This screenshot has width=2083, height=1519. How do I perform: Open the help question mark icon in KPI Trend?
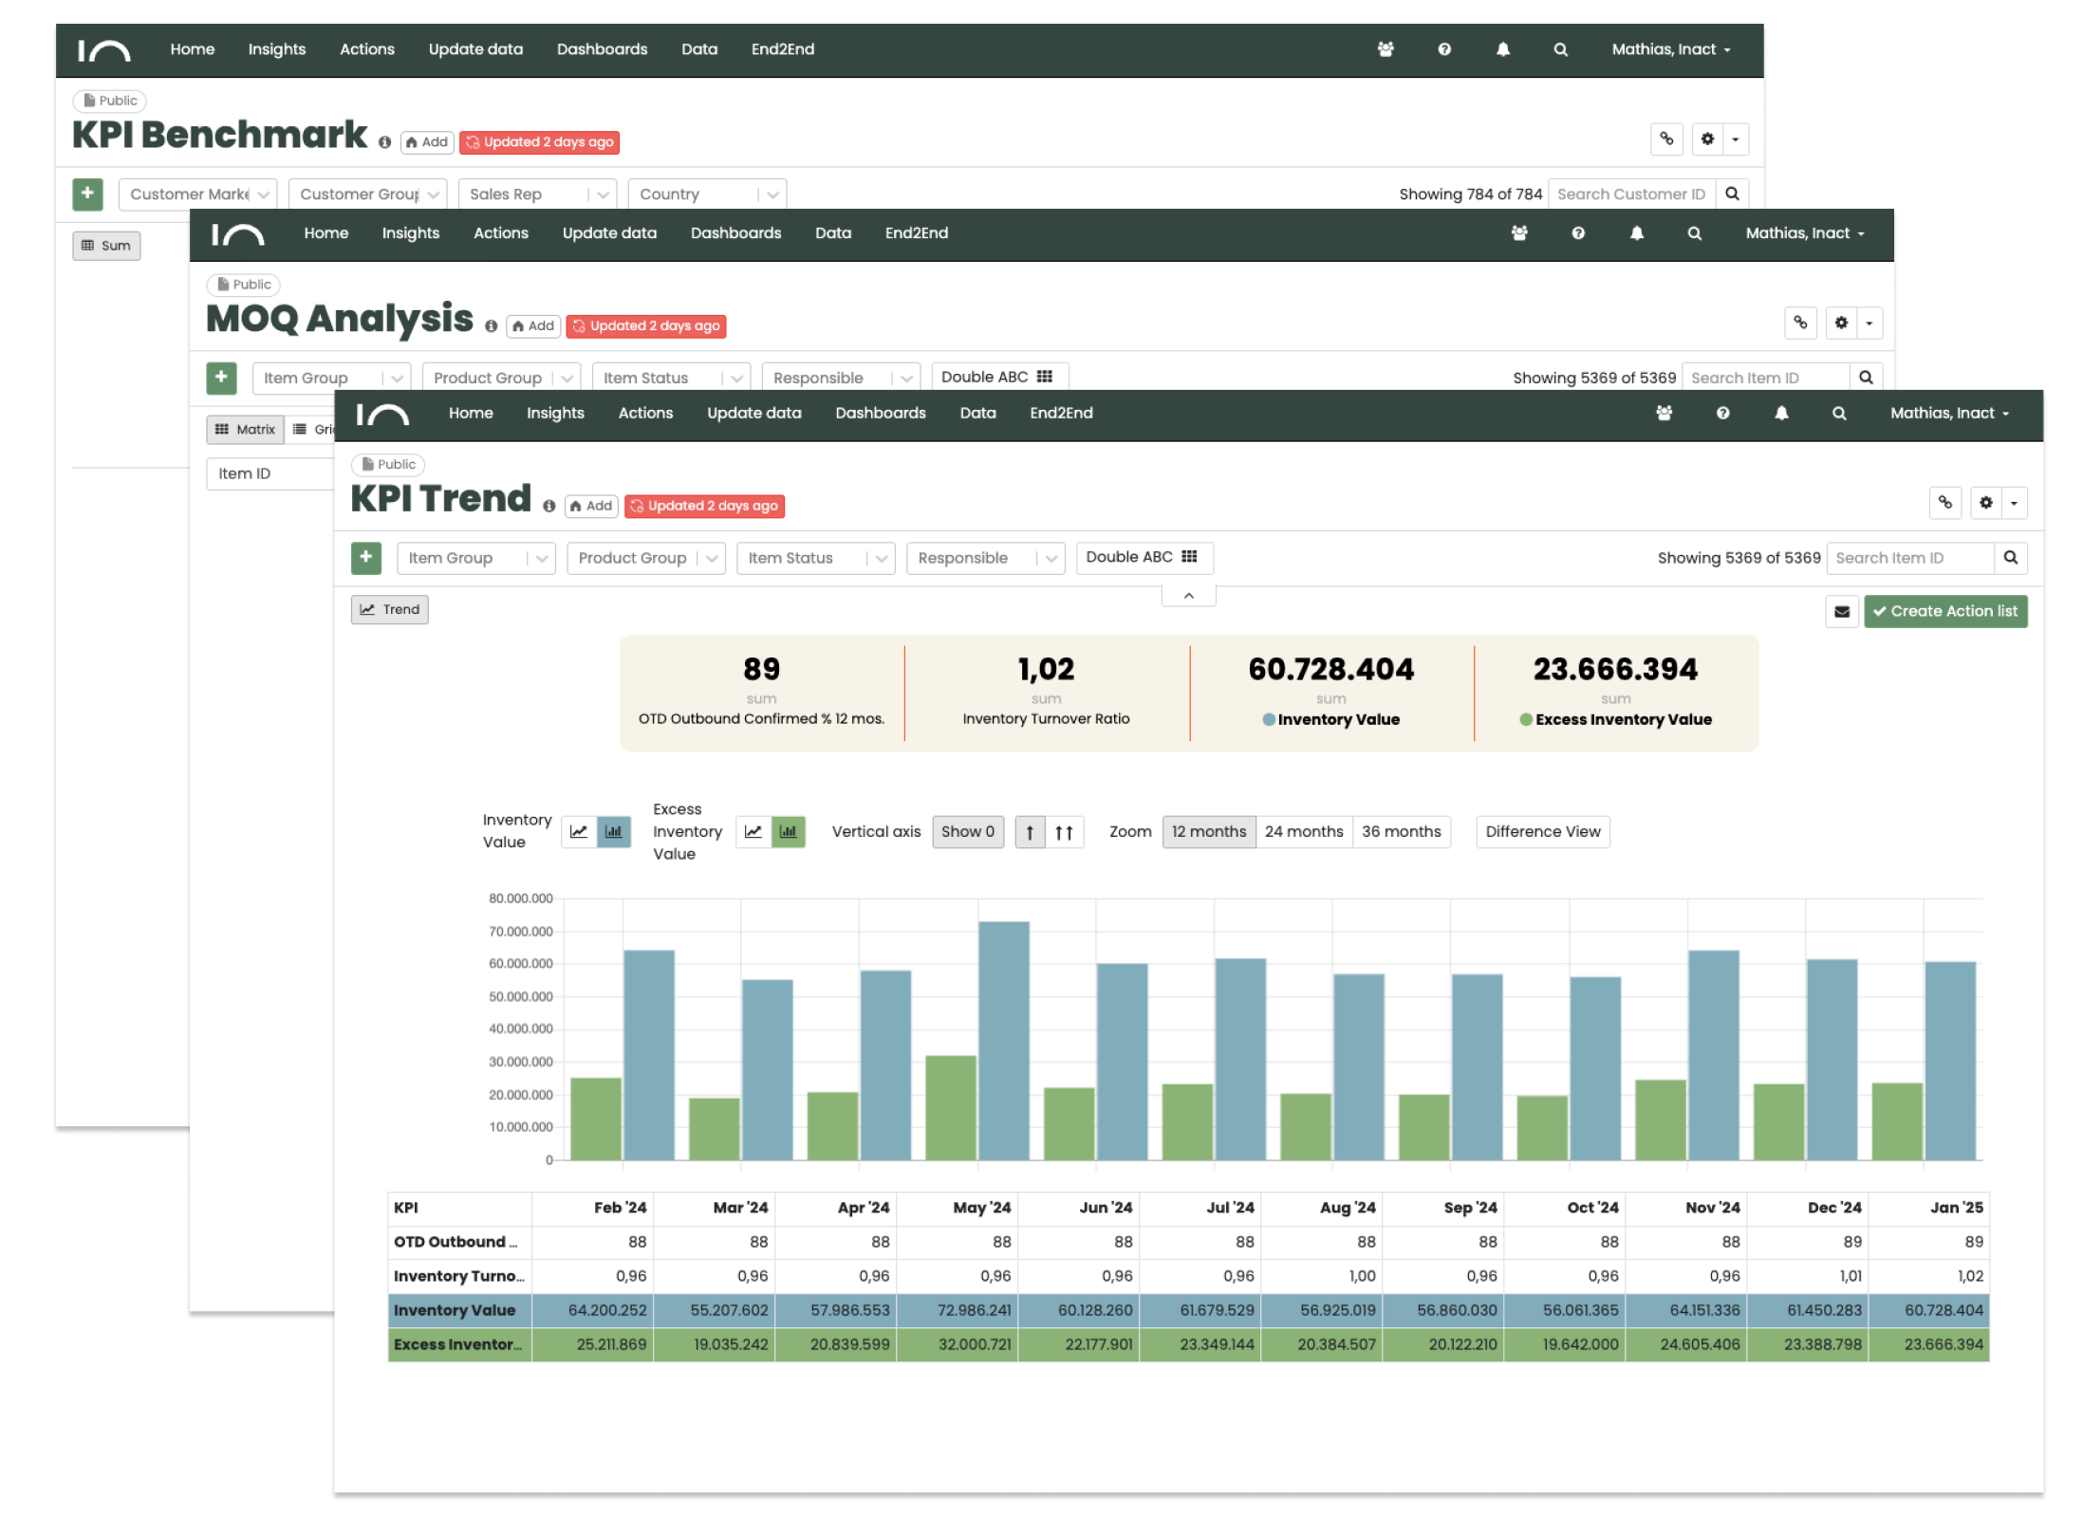click(x=1722, y=414)
